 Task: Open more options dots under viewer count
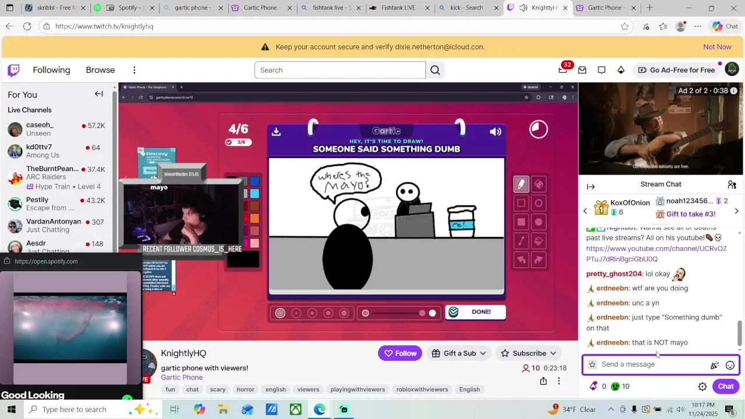(x=559, y=381)
